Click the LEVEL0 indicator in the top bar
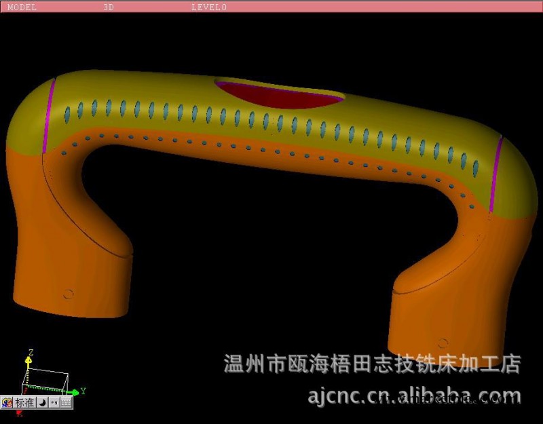This screenshot has width=543, height=424. pyautogui.click(x=209, y=7)
